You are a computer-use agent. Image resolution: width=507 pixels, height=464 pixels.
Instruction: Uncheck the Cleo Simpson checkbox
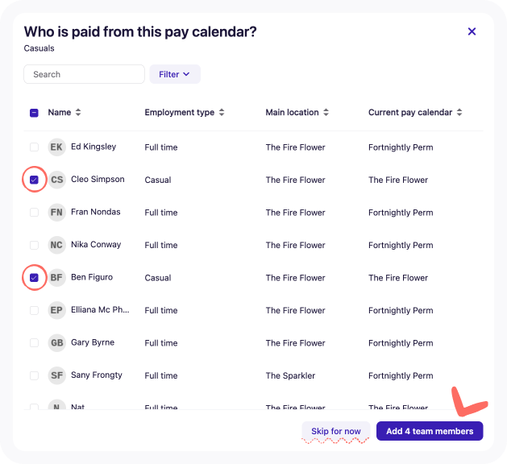click(34, 180)
